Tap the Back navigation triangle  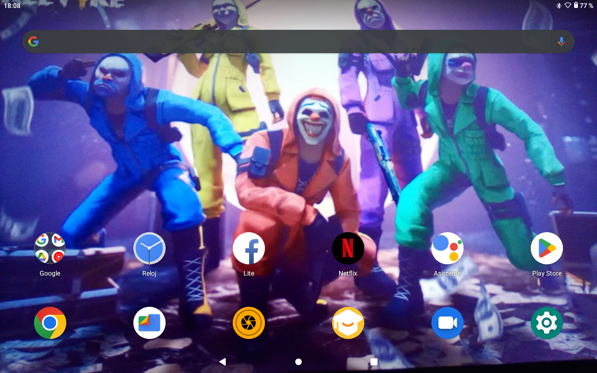point(222,362)
